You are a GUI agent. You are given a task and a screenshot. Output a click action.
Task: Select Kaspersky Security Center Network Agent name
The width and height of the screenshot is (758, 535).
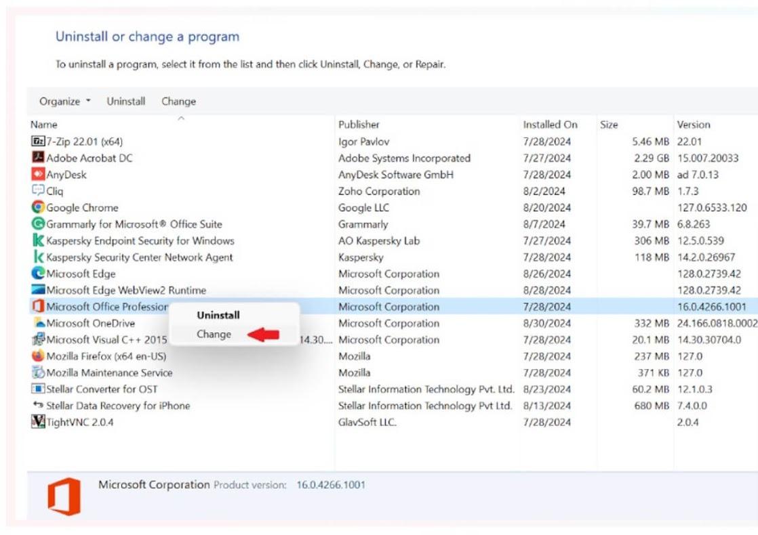[140, 257]
